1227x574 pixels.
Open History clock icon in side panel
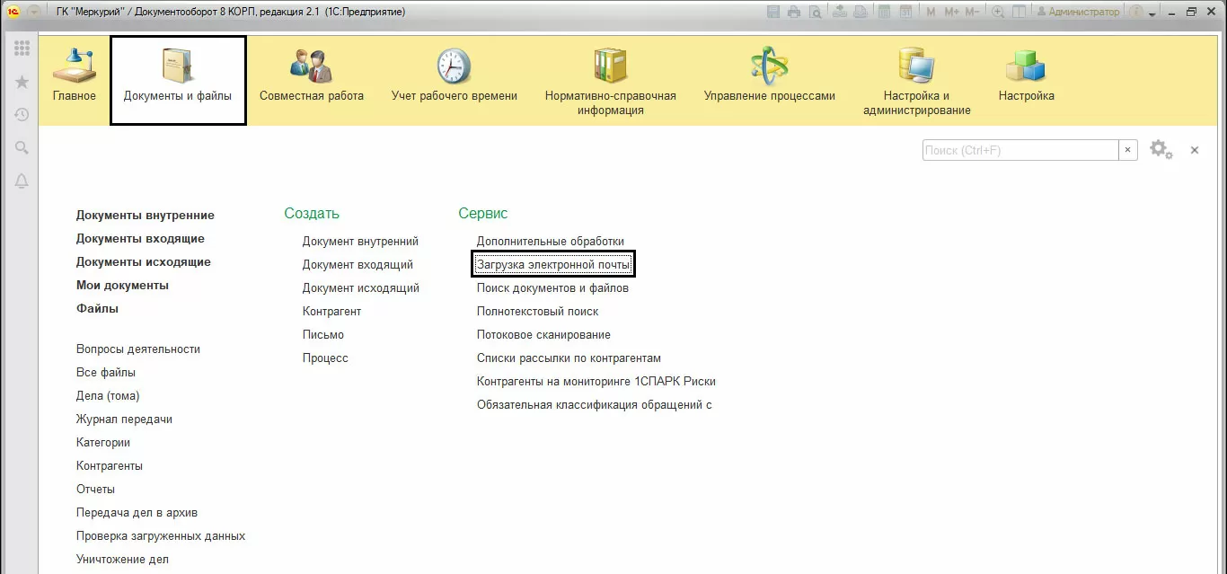(x=22, y=115)
